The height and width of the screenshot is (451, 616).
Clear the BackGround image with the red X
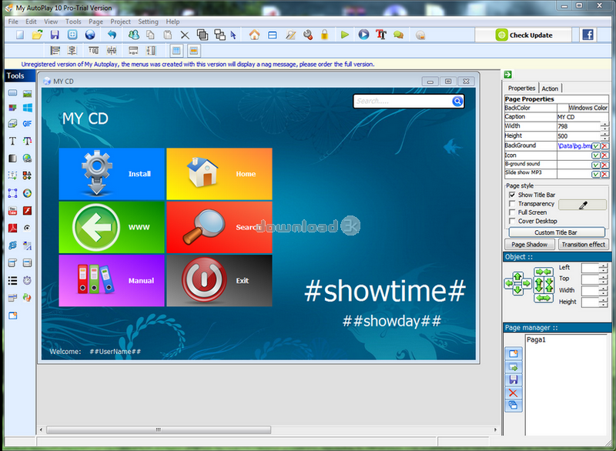(x=604, y=146)
